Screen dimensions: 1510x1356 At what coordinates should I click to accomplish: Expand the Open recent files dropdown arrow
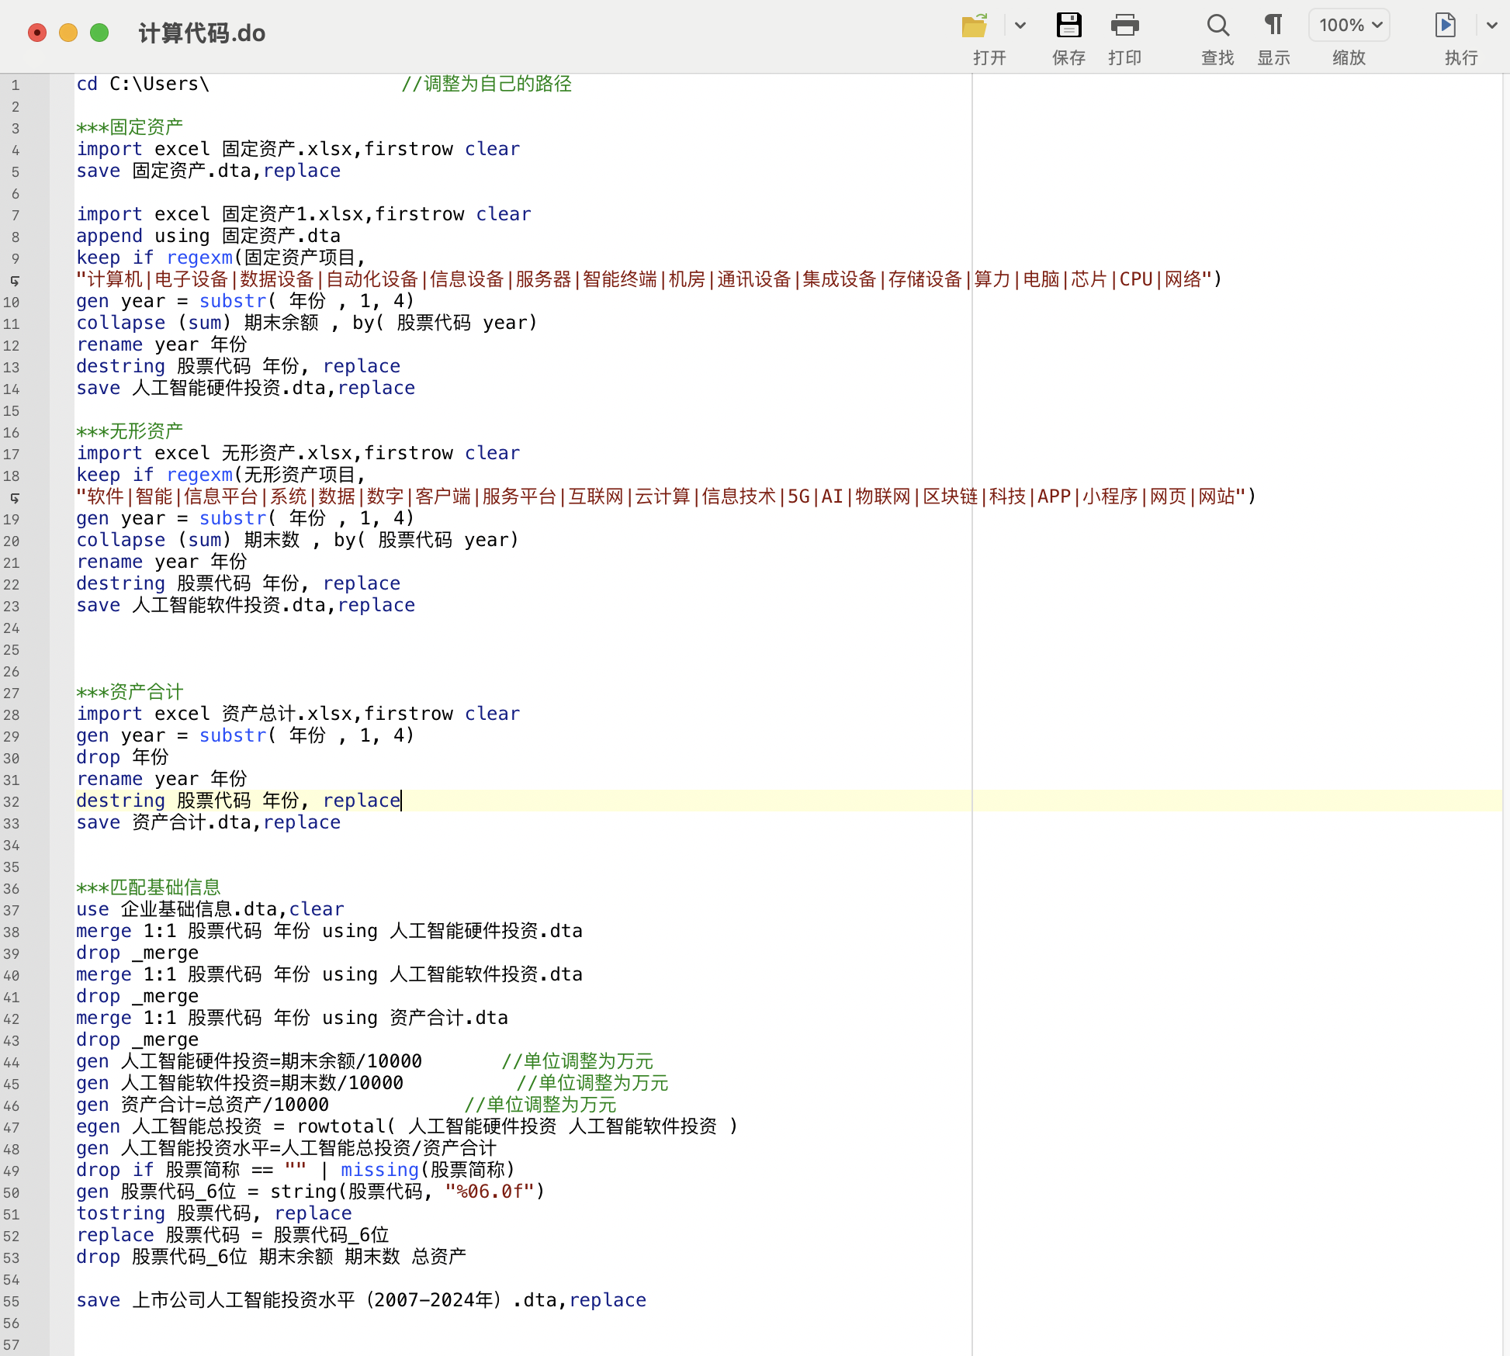coord(1020,26)
